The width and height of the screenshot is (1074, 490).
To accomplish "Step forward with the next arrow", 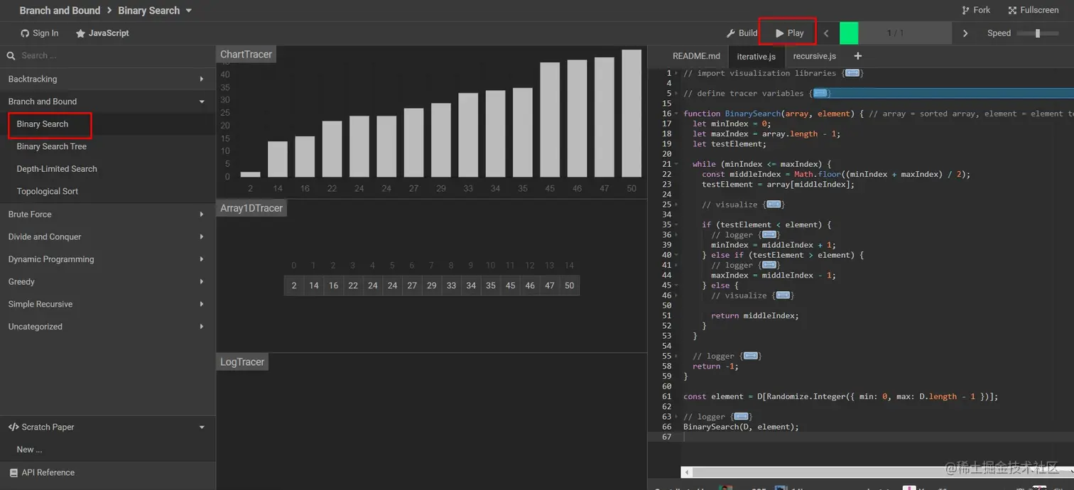I will (x=965, y=33).
